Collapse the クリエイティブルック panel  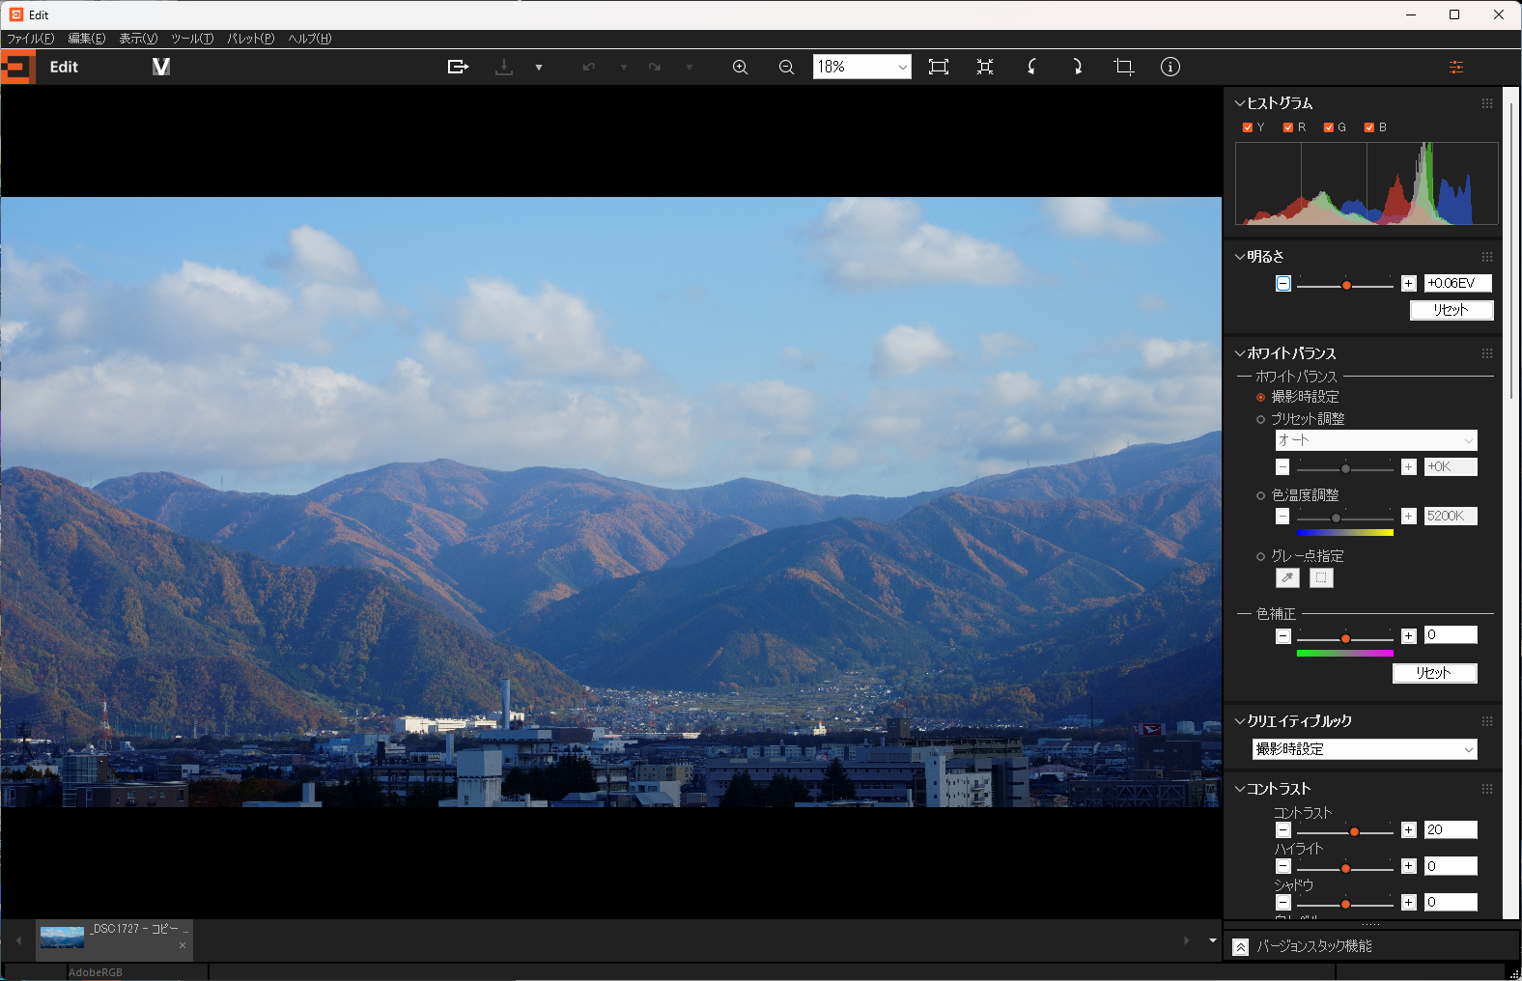coord(1240,721)
